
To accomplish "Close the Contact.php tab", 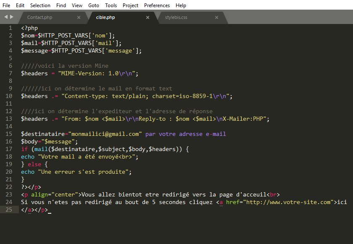I will click(x=79, y=18).
